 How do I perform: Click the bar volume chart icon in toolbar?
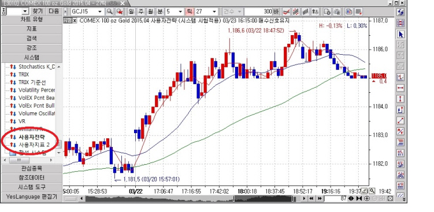coord(305,12)
